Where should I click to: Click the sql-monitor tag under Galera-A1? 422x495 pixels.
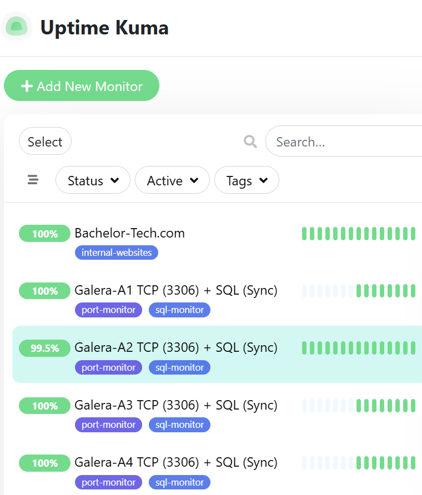[179, 310]
